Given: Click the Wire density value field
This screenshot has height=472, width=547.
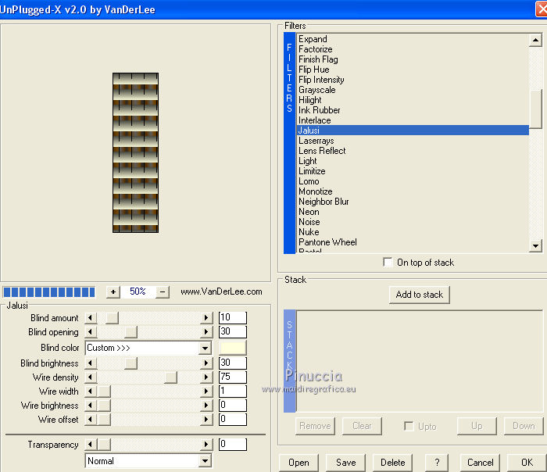Looking at the screenshot, I should click(232, 377).
